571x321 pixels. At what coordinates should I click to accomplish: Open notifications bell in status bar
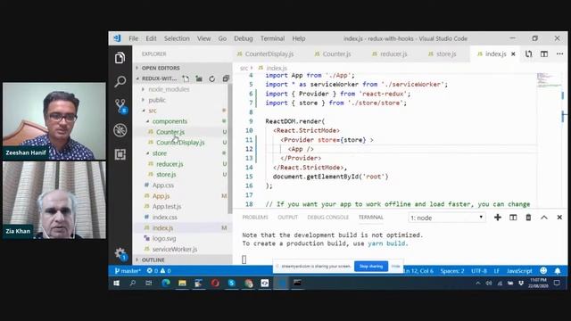pyautogui.click(x=558, y=271)
